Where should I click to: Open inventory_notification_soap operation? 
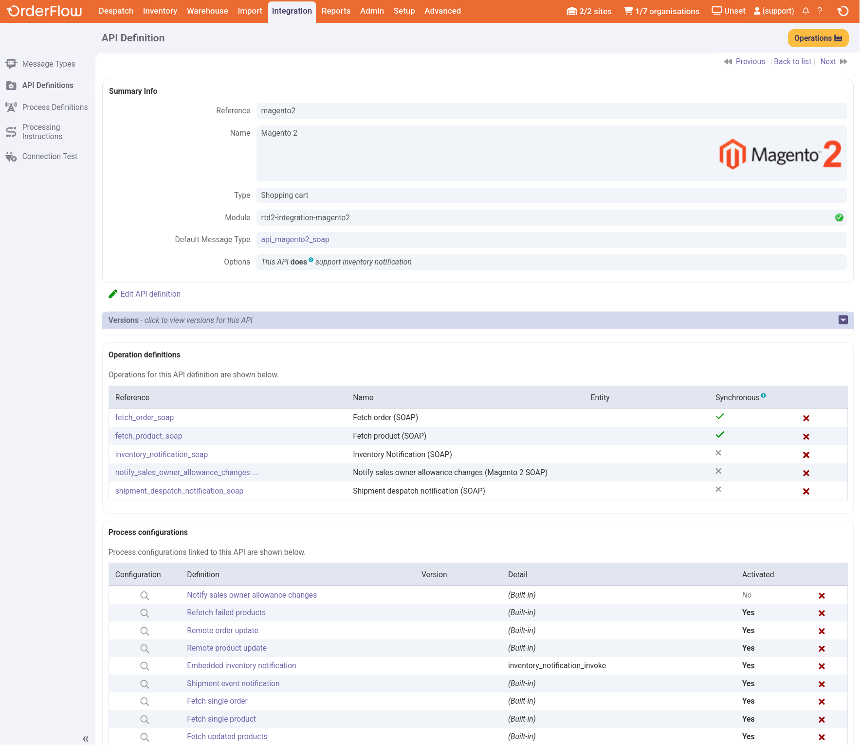[x=161, y=454]
